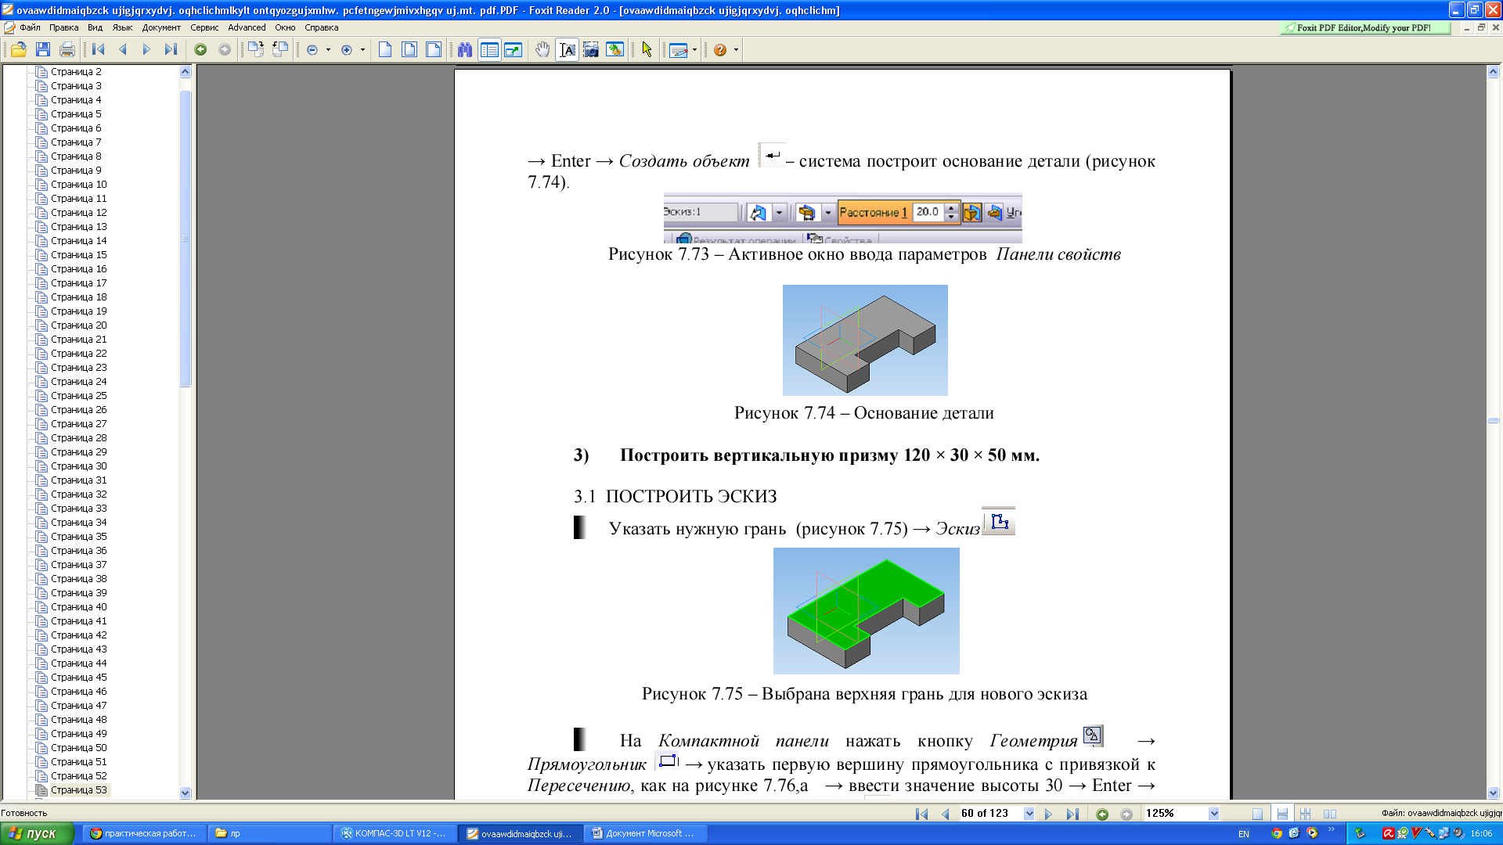
Task: Click the typewriter tool icon
Action: click(679, 50)
